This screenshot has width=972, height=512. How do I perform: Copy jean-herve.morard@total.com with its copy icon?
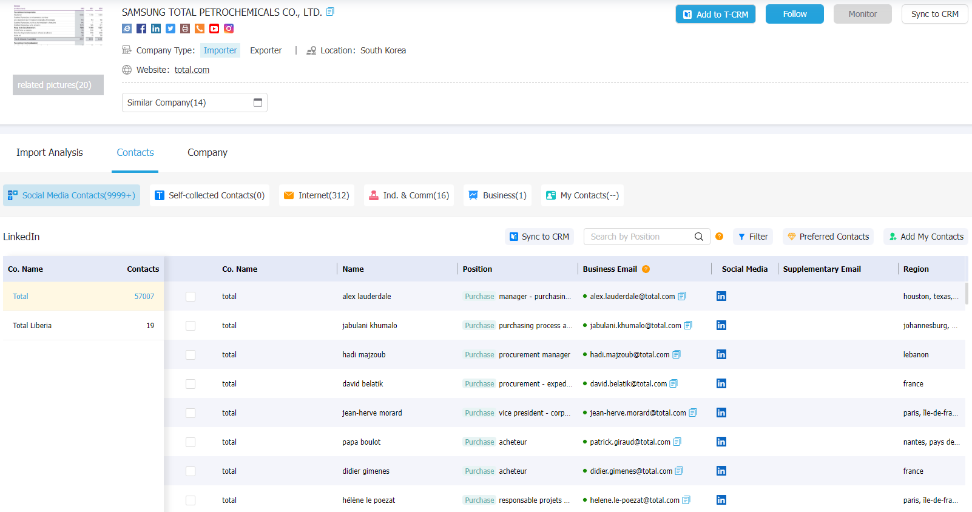pyautogui.click(x=693, y=413)
